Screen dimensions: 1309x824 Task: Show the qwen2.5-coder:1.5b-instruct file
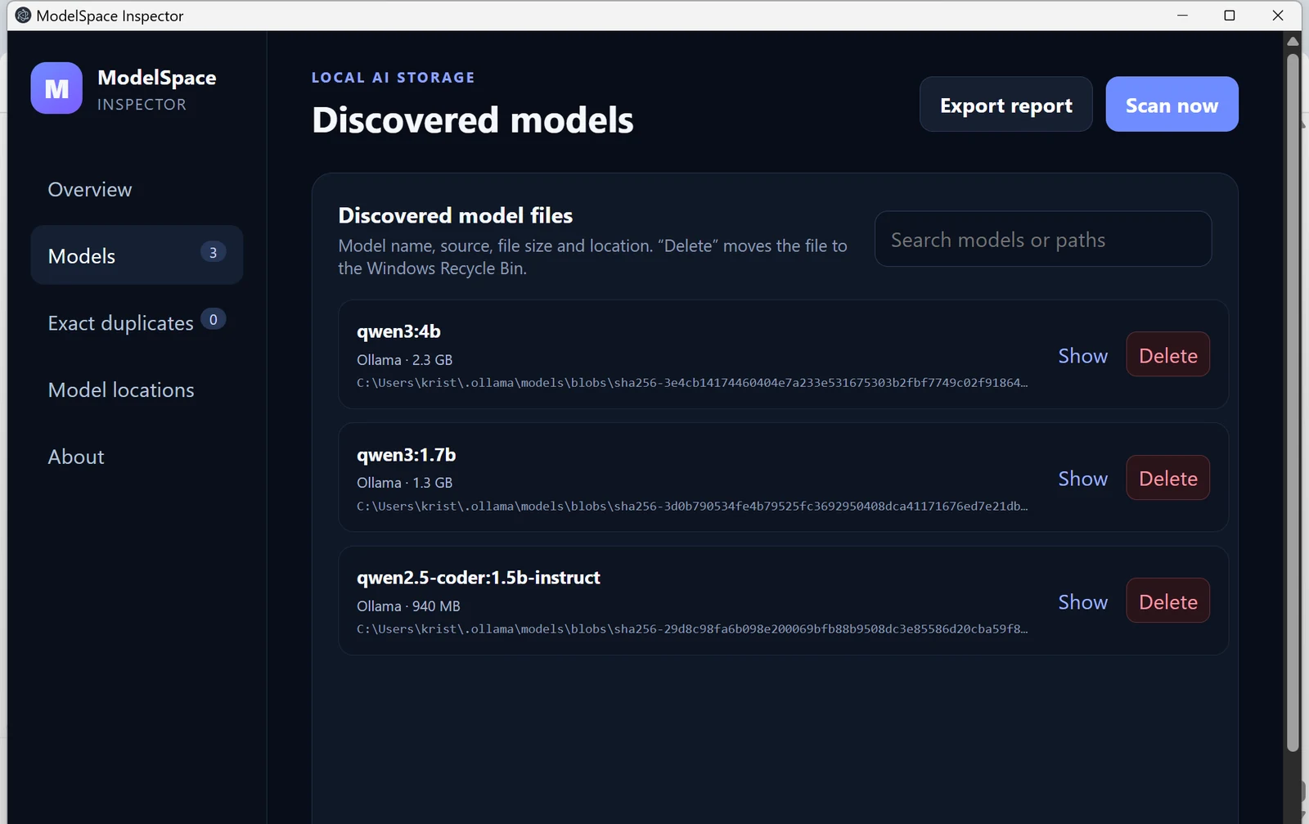[1082, 601]
